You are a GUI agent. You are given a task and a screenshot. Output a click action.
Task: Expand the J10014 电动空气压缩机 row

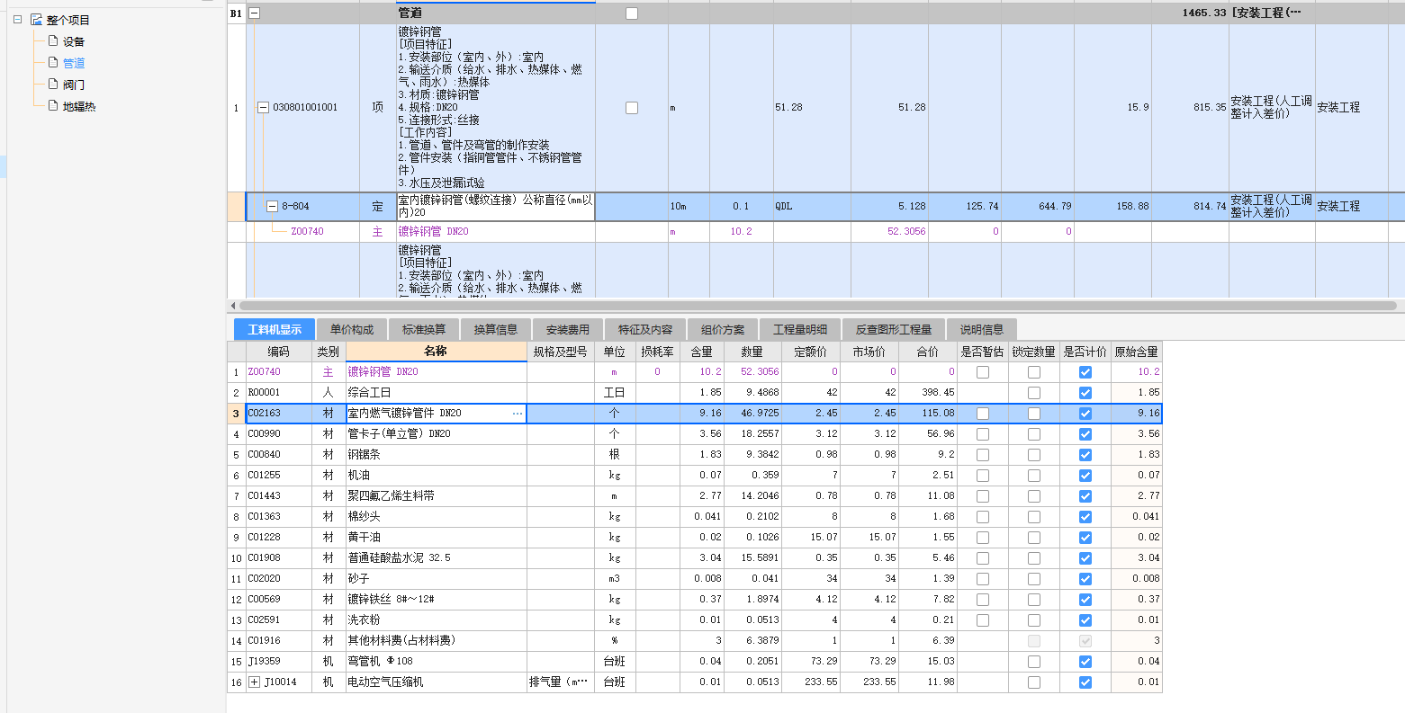click(x=255, y=682)
